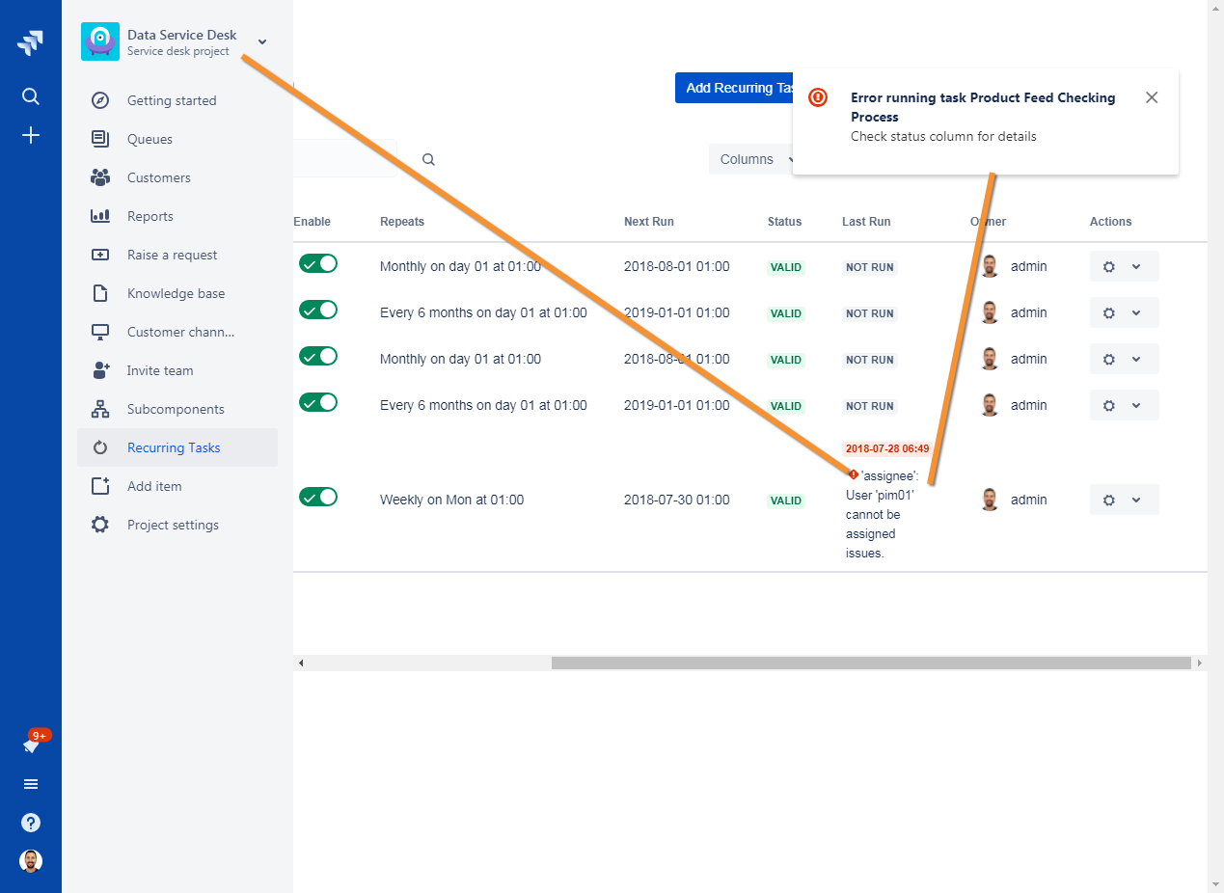Open the user profile avatar menu
This screenshot has width=1224, height=893.
(31, 861)
